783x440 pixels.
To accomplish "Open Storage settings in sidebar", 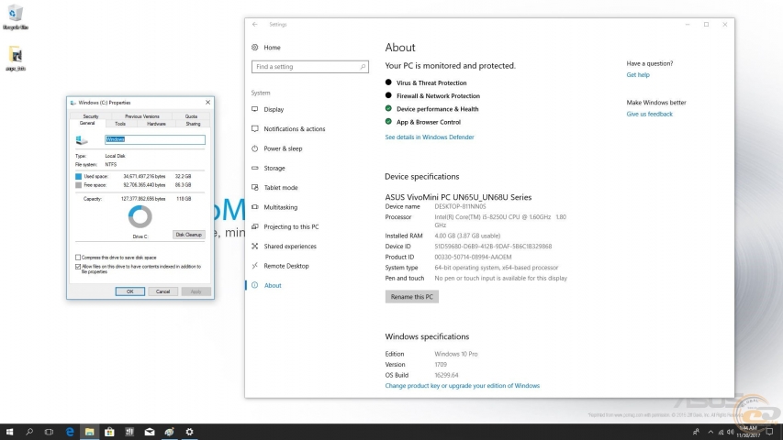I will 274,168.
